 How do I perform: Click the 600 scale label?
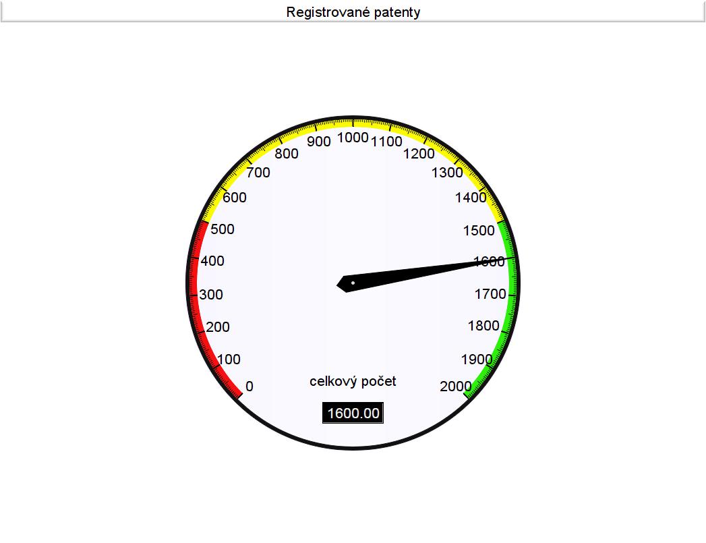(x=235, y=197)
